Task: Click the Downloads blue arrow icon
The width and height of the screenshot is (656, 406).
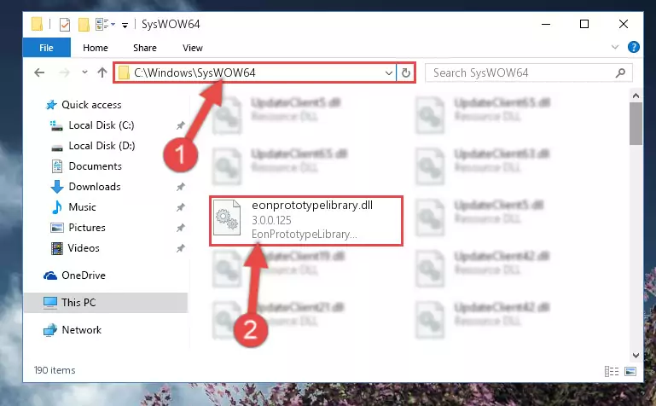Action: 57,187
